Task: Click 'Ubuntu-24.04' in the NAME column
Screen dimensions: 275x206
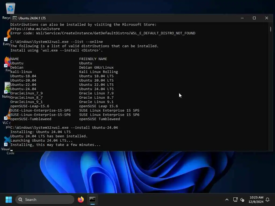Action: pos(23,89)
